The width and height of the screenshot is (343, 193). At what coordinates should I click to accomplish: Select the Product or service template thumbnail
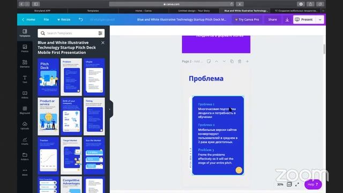coord(48,116)
